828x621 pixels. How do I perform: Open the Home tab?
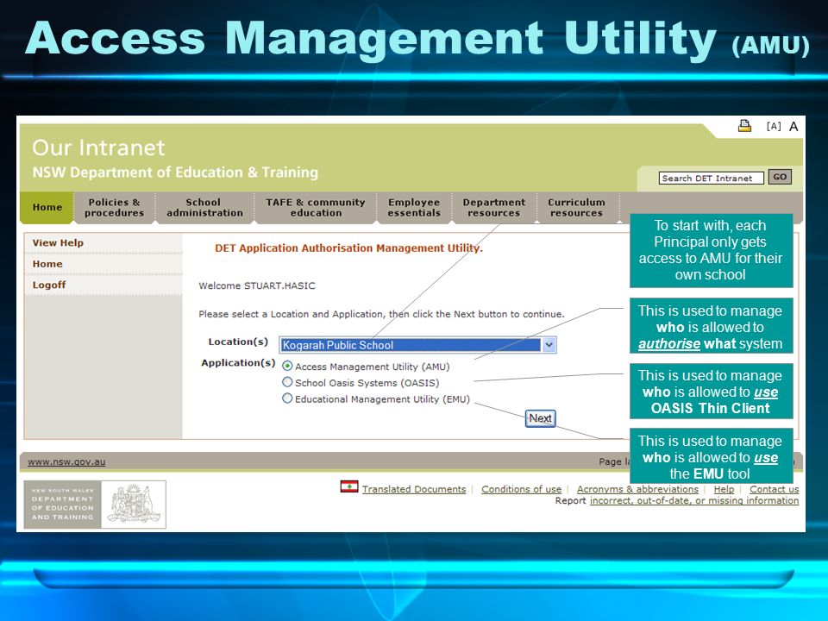[x=47, y=208]
